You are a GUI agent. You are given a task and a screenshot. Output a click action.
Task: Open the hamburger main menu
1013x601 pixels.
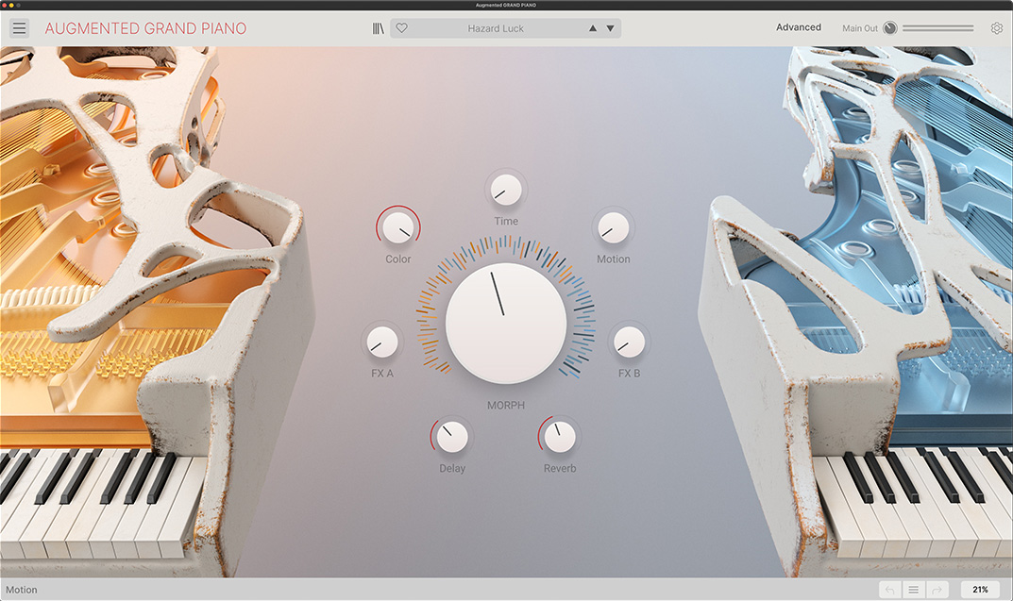tap(19, 27)
